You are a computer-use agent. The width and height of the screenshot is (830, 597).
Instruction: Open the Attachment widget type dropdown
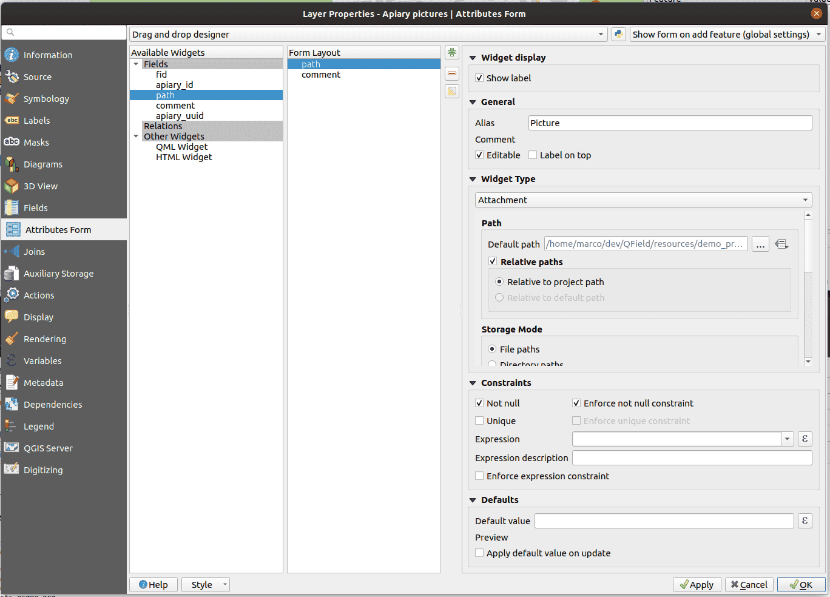click(x=643, y=200)
